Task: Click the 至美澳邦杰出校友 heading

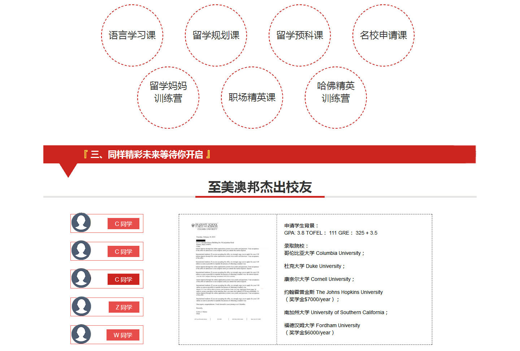Action: coord(260,187)
